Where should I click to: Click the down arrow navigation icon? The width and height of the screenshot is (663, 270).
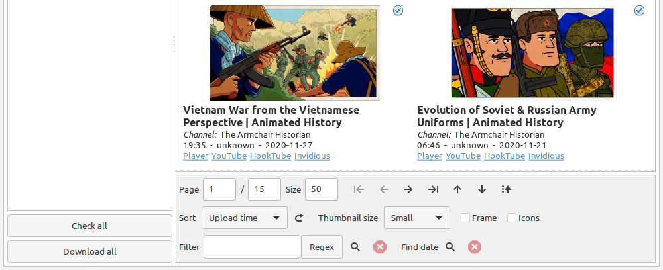pyautogui.click(x=481, y=189)
